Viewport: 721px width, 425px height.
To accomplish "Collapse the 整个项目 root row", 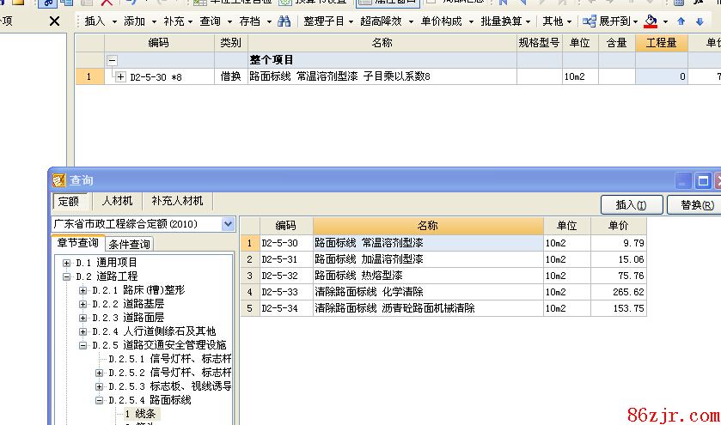I will [112, 60].
